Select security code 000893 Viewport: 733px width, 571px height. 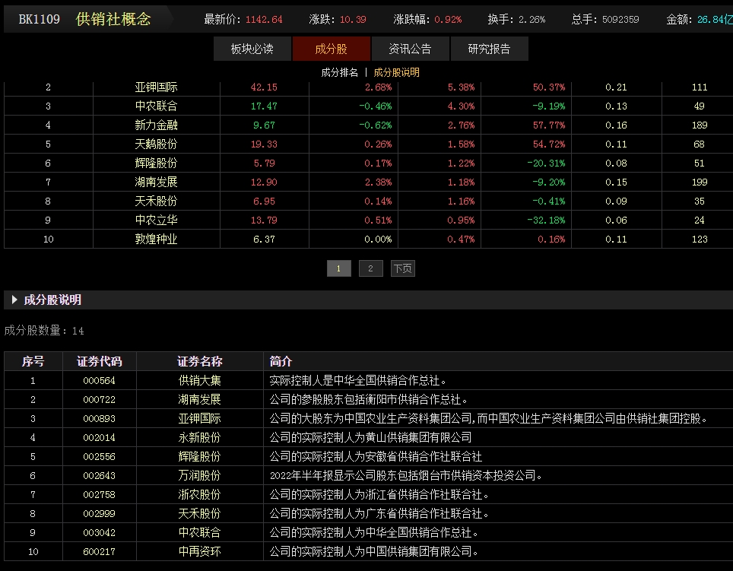pos(99,419)
